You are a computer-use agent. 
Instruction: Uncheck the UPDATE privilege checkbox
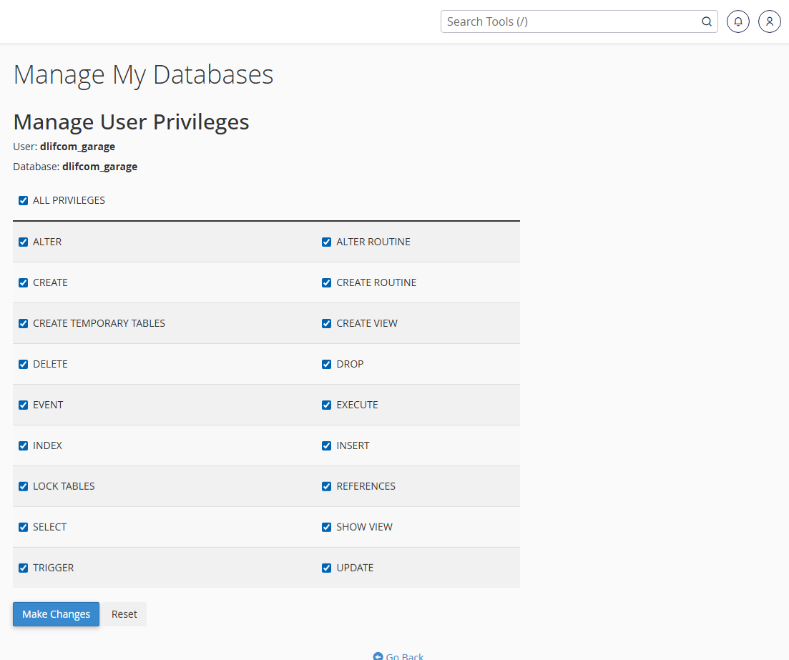(x=327, y=568)
